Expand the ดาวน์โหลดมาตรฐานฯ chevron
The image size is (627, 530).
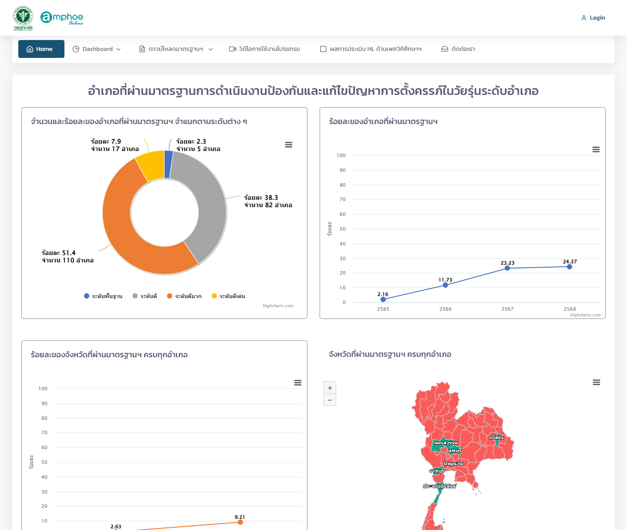211,49
